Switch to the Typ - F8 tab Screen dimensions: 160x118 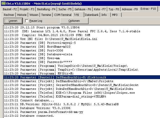point(114,9)
